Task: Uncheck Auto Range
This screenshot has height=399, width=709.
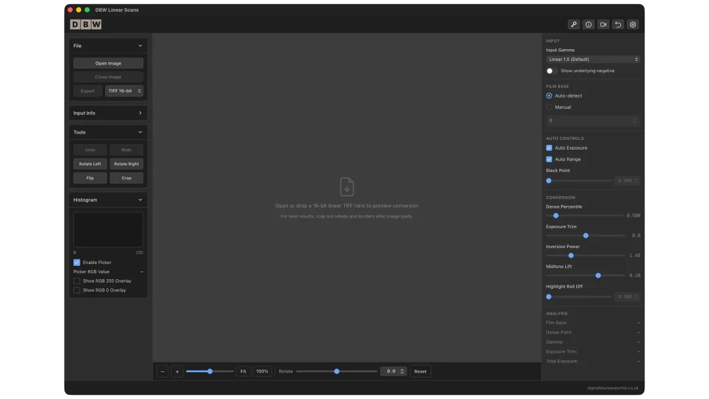Action: point(549,159)
